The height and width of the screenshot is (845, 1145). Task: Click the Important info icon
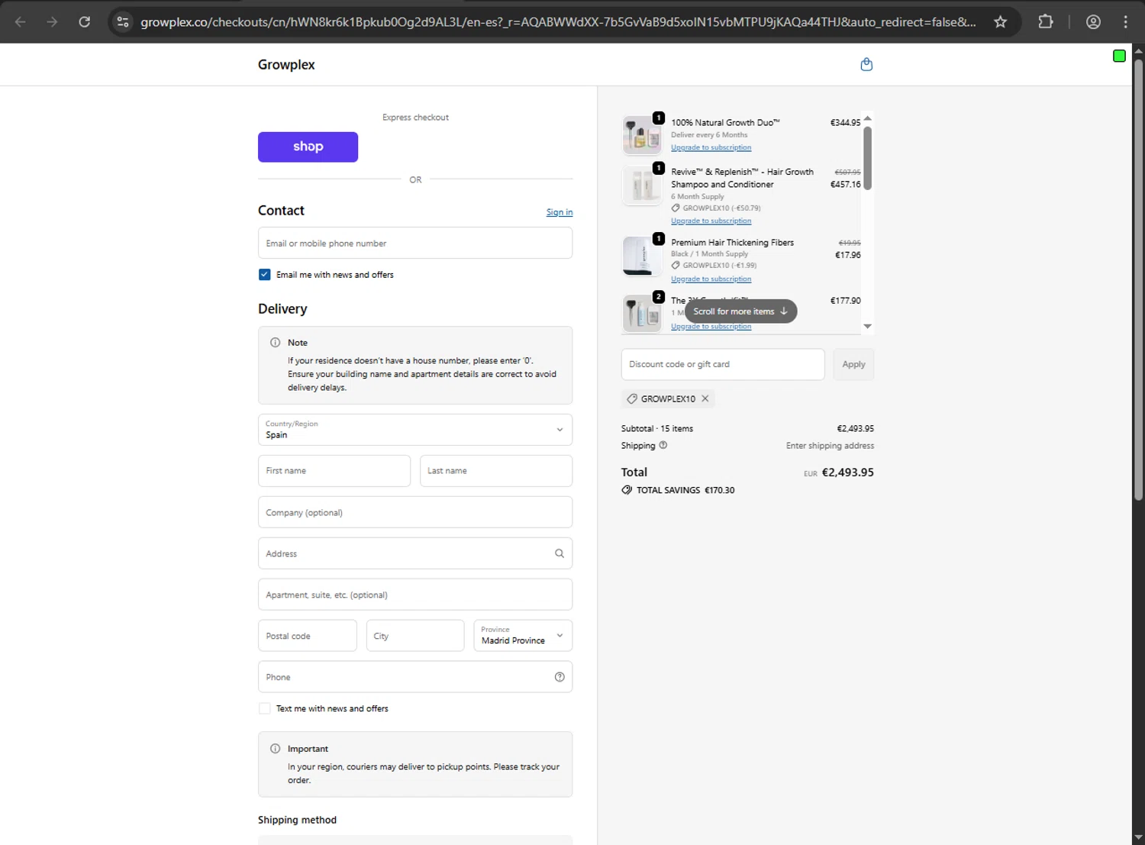(x=275, y=749)
